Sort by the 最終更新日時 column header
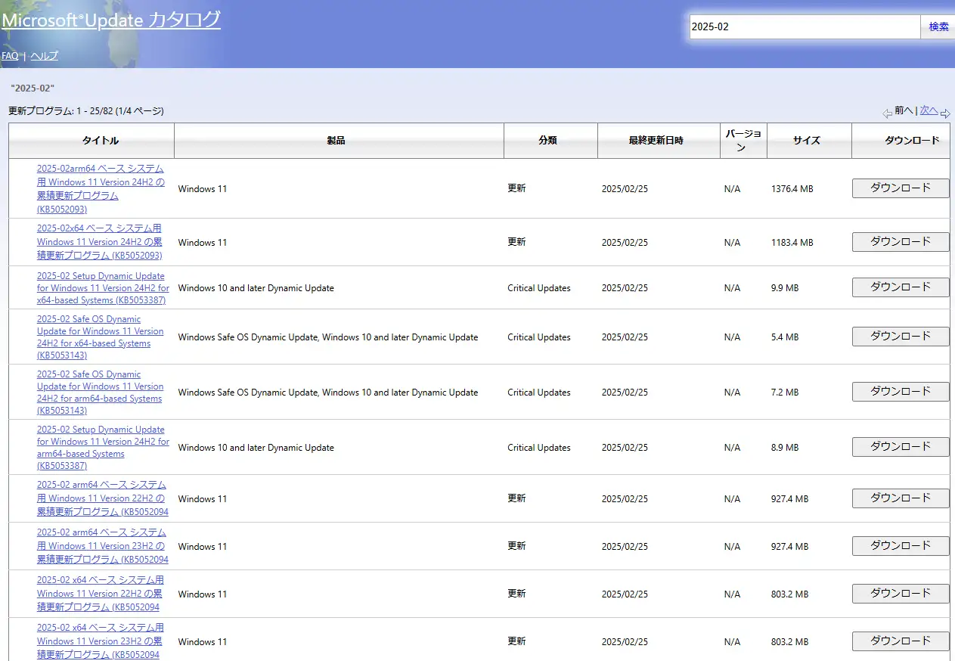The width and height of the screenshot is (955, 661). click(x=656, y=141)
